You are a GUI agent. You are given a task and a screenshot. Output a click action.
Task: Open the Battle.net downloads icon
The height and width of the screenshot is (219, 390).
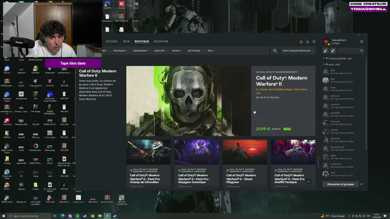coord(307,42)
